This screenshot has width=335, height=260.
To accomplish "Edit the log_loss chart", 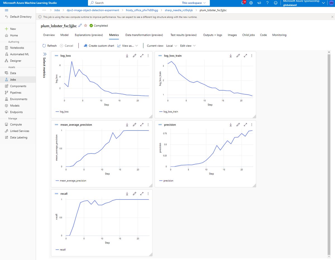I will tap(135, 56).
